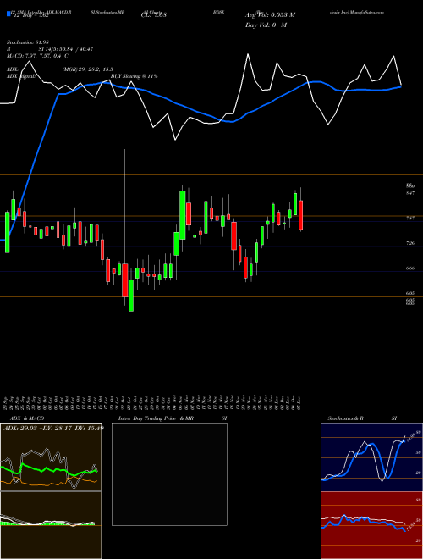Click the empty intraday trading price chart box
423x559 pixels.
(169, 474)
